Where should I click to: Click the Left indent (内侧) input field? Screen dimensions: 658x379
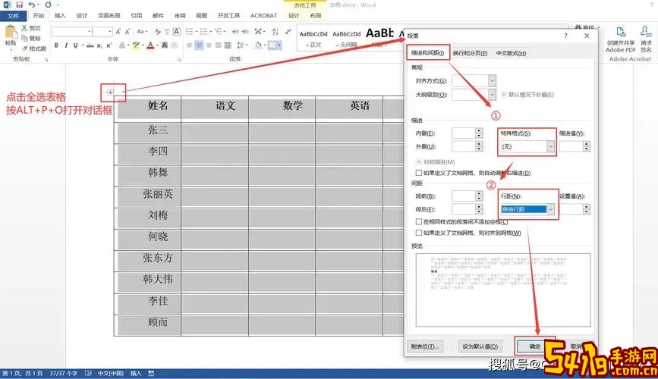[x=463, y=133]
